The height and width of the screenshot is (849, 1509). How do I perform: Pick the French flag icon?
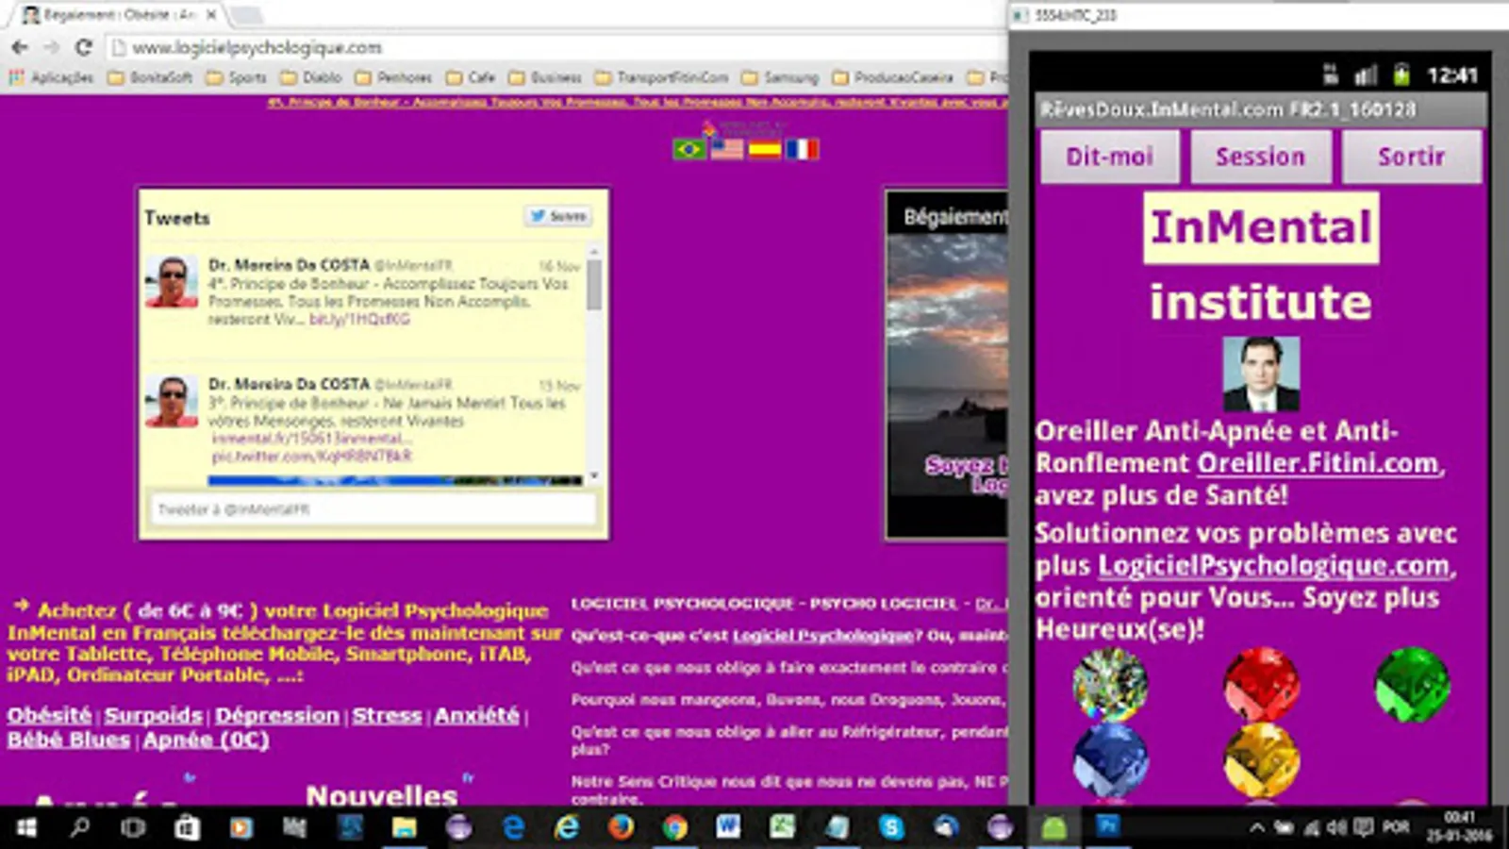[x=803, y=149]
